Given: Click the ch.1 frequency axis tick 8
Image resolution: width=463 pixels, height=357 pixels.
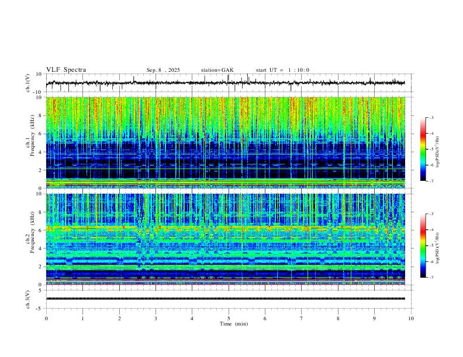Looking at the screenshot, I should (x=41, y=116).
